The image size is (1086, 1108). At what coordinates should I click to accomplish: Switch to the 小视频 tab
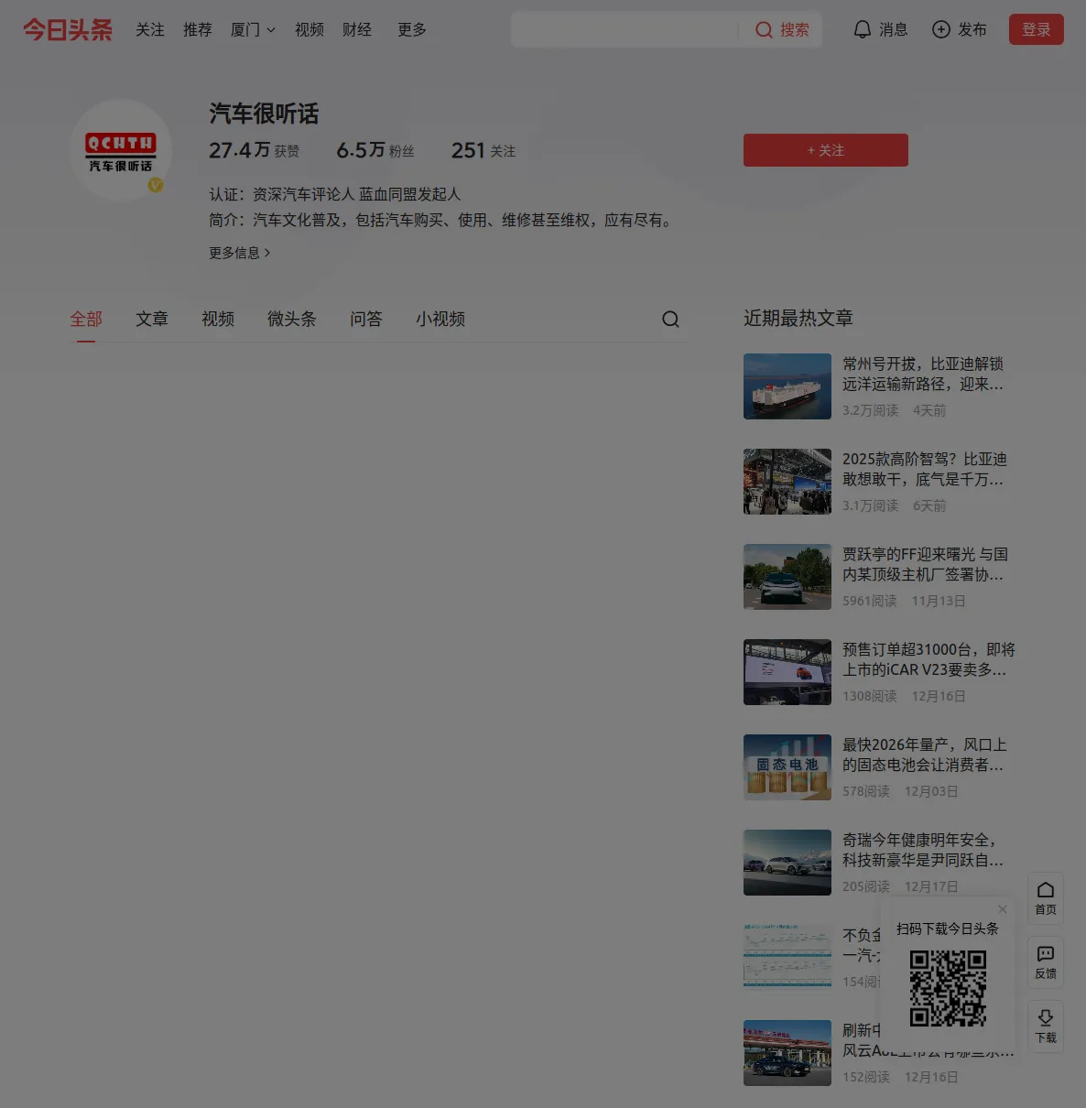click(440, 319)
